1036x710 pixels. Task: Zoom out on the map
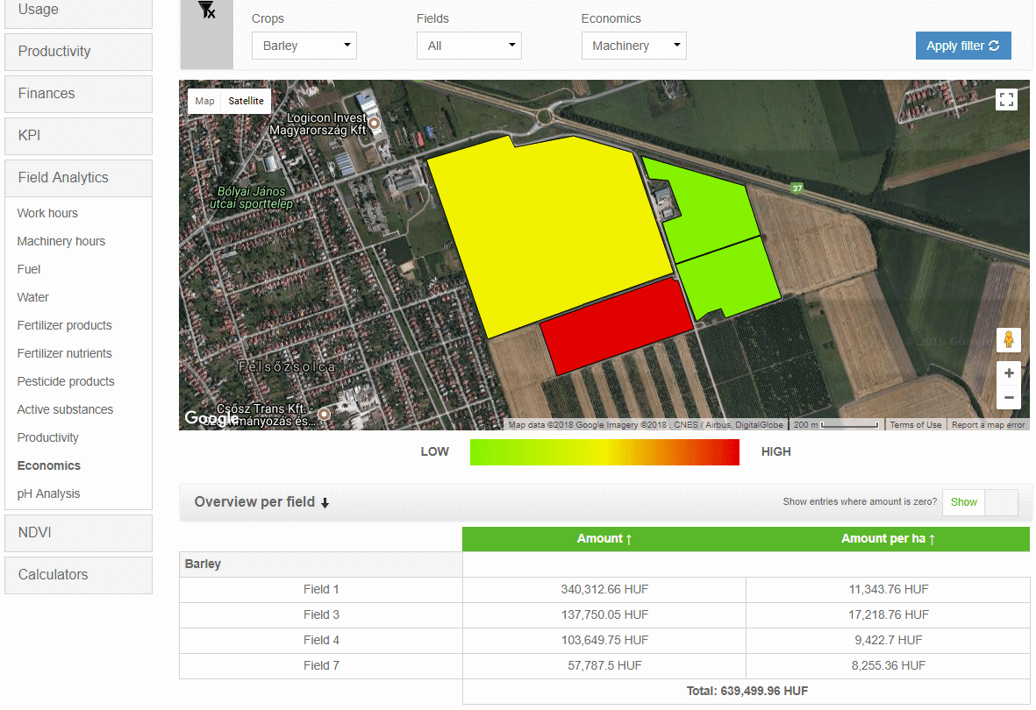tap(1009, 398)
